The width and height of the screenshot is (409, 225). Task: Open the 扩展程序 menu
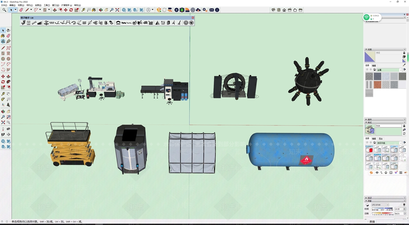pyautogui.click(x=66, y=5)
